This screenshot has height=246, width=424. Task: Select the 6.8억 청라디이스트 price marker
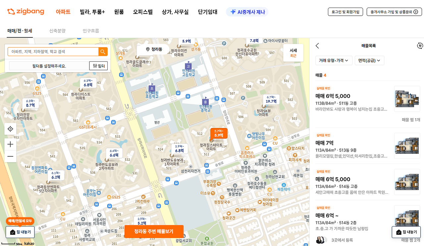coord(88,83)
